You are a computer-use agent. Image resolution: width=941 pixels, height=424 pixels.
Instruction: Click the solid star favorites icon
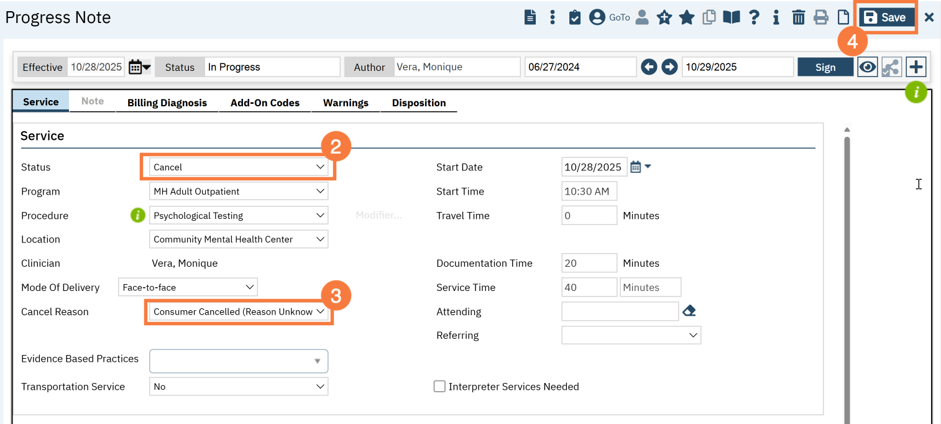point(687,17)
